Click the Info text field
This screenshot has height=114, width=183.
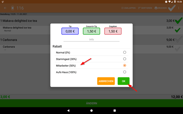[x=91, y=40]
